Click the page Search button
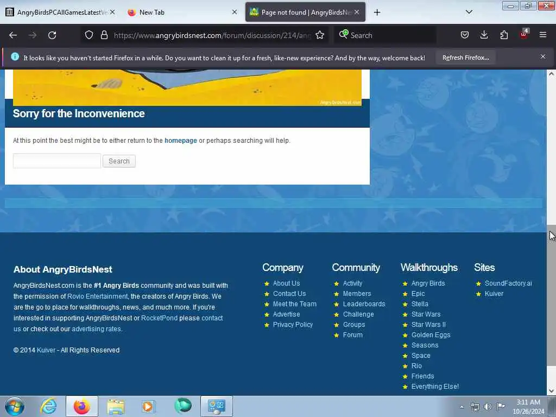 click(119, 161)
